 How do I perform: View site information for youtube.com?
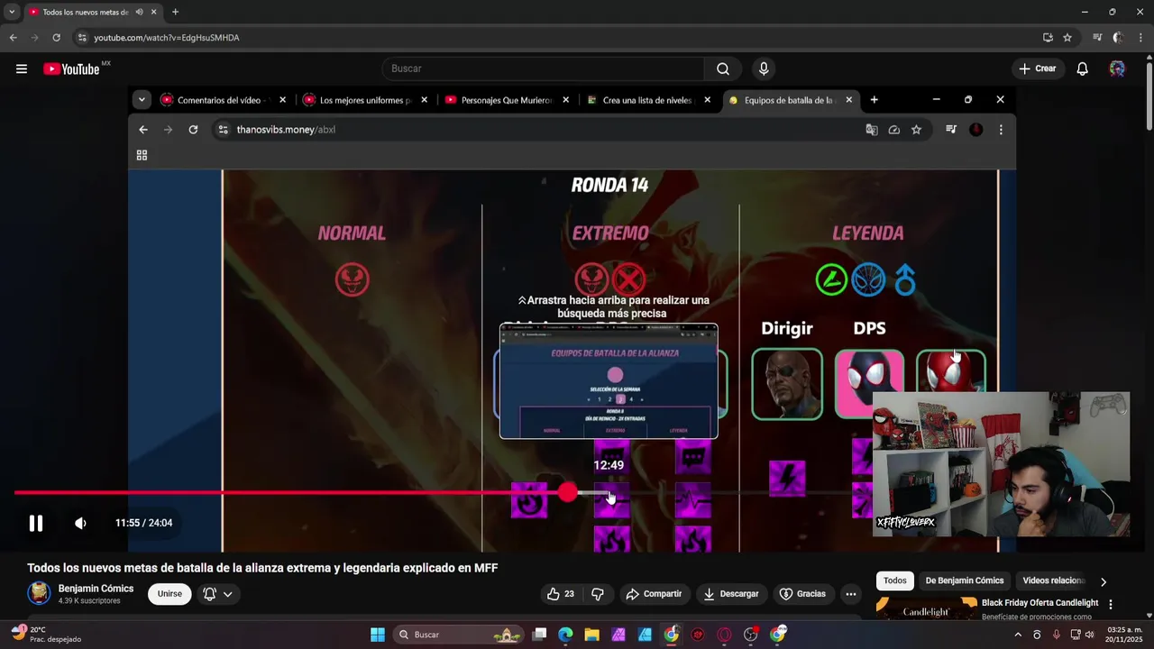coord(82,38)
